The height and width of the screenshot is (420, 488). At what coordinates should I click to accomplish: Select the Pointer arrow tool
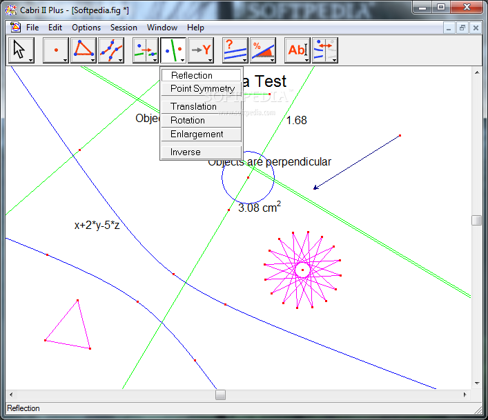click(x=21, y=50)
